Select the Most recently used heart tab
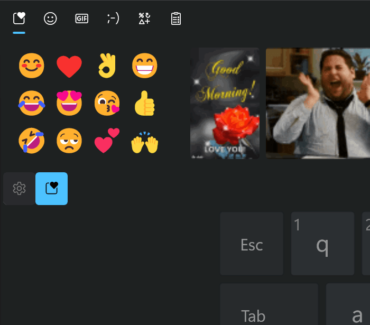 point(19,18)
